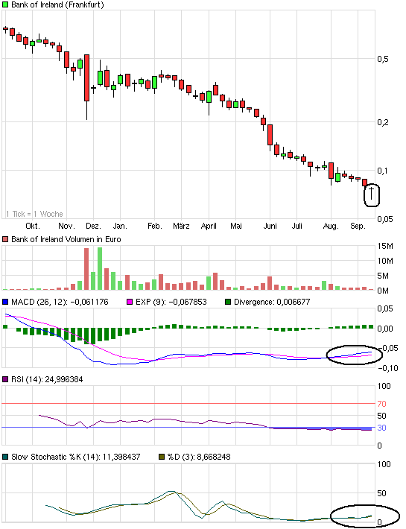The width and height of the screenshot is (406, 529).
Task: Click the EXP (9): -0,067853 text
Action: coord(171,302)
